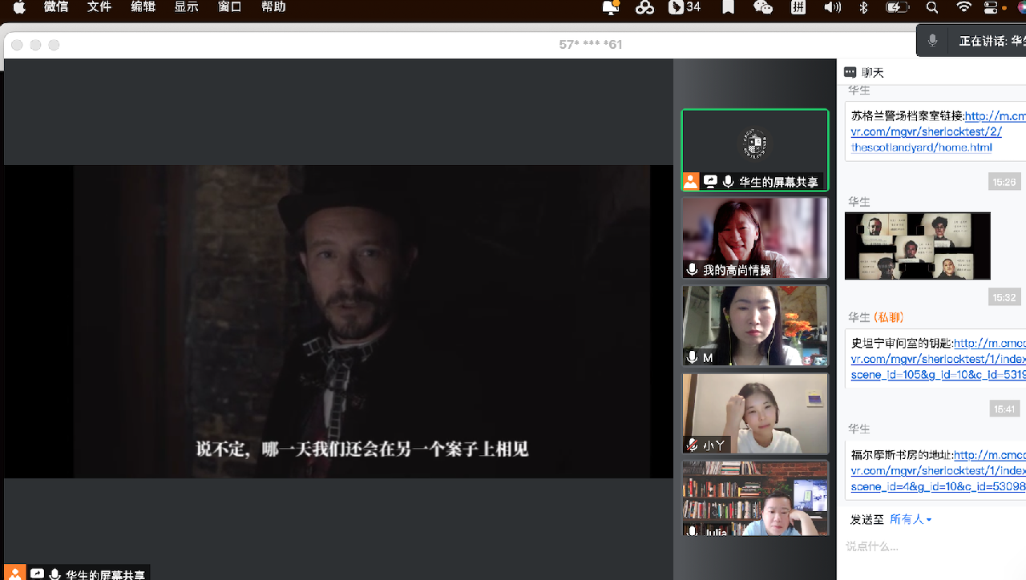Screen dimensions: 1026x580
Task: Click the 华生 (私聊) sender label
Action: 875,317
